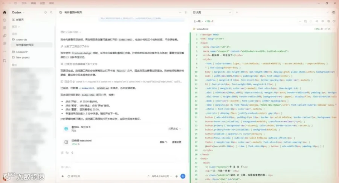This screenshot has height=183, width=339.
Task: Click the collapse dash icon in diff toolbar
Action: point(300,21)
